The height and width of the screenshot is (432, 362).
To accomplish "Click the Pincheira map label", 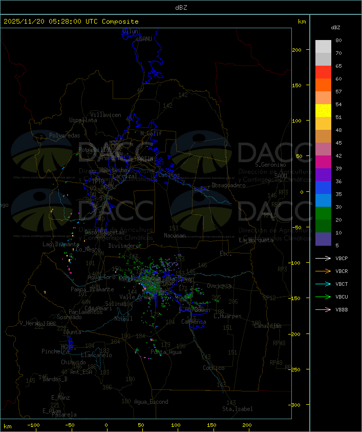I will point(55,351).
